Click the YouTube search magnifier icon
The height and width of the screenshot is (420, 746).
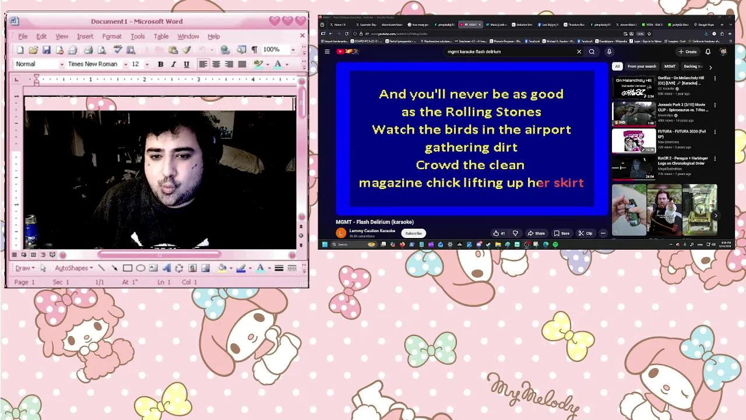pyautogui.click(x=592, y=52)
